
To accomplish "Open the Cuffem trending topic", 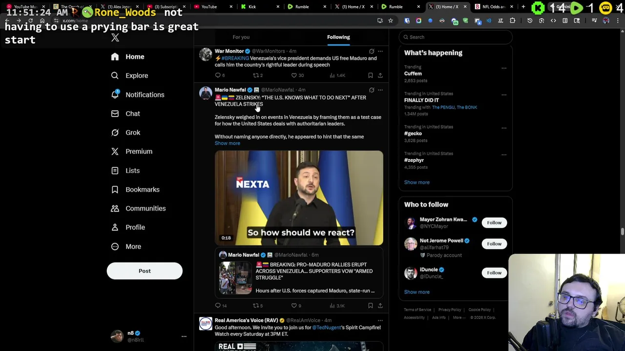I will click(x=413, y=74).
